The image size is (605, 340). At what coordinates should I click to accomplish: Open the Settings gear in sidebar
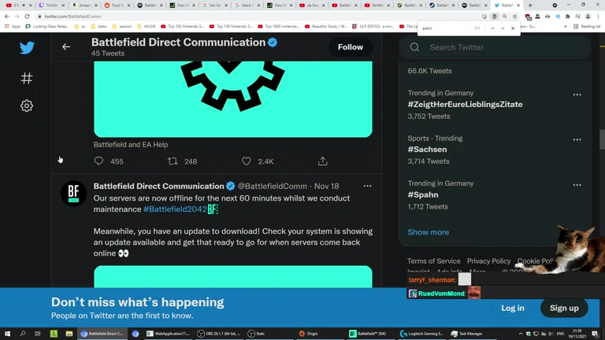[x=27, y=105]
